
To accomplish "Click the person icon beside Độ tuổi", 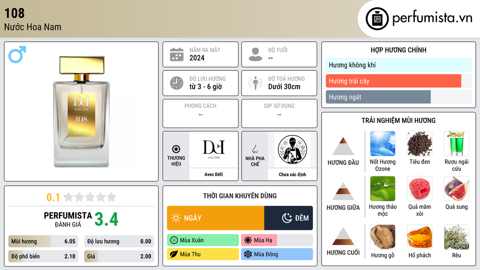I will coord(255,54).
